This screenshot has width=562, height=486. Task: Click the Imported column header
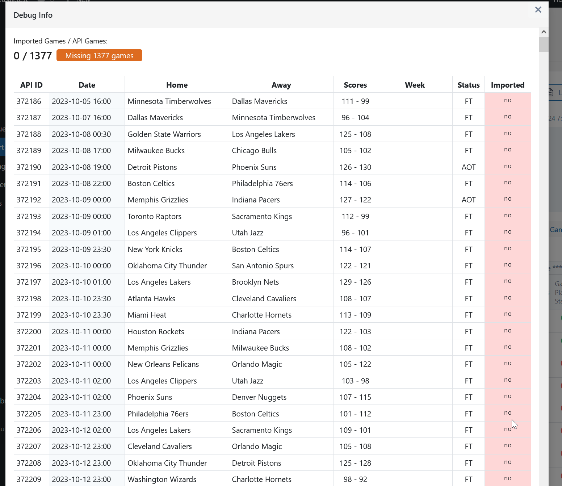coord(508,85)
